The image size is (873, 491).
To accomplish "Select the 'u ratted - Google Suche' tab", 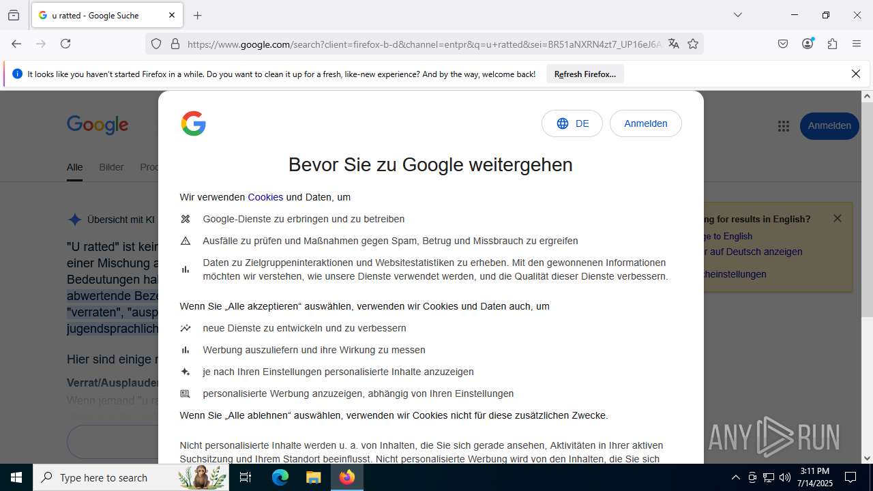I will 107,15.
